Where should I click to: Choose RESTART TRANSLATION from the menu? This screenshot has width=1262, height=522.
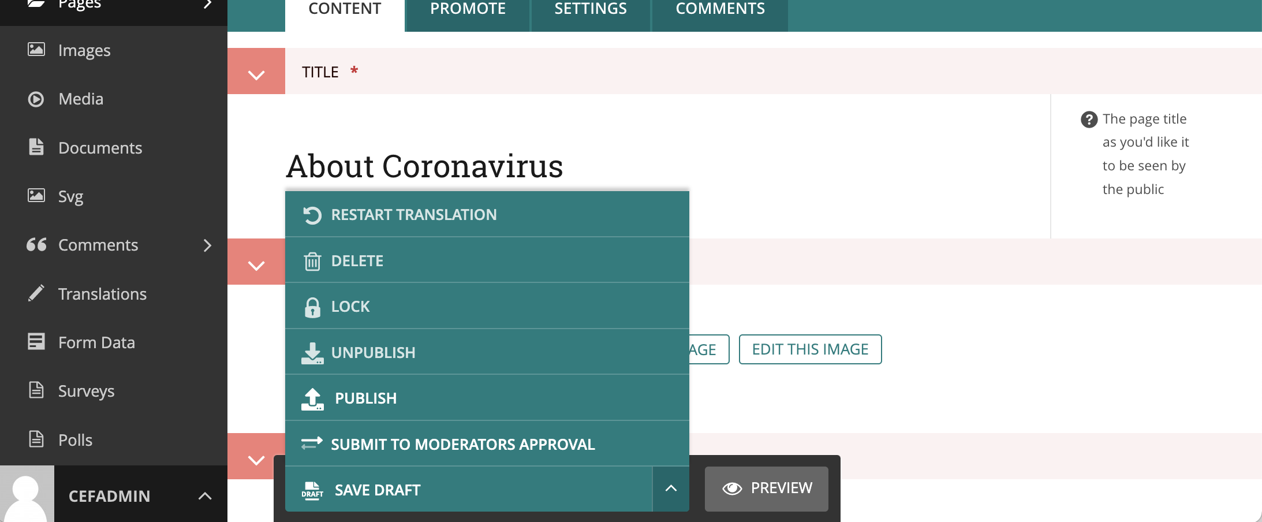point(487,214)
